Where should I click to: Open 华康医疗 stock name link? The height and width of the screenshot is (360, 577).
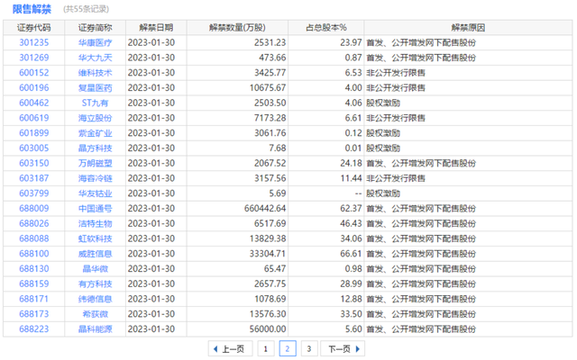pyautogui.click(x=95, y=42)
